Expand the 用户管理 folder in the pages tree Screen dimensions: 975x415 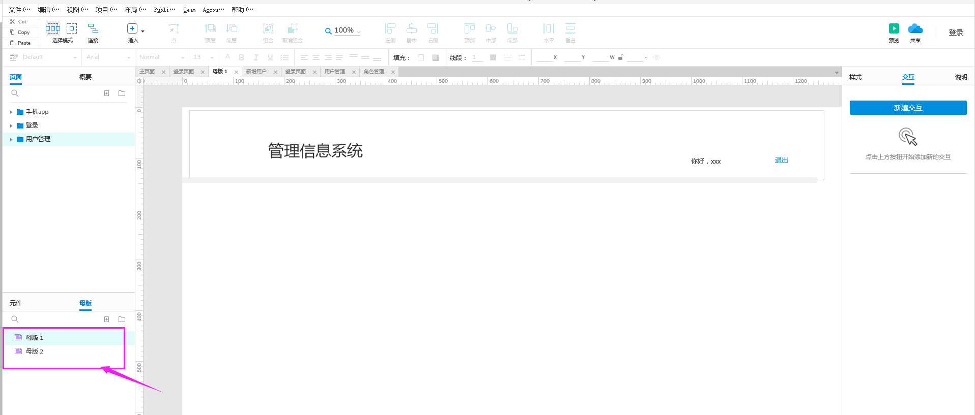[x=11, y=139]
